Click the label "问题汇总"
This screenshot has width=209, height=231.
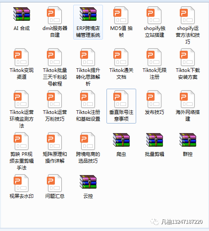(x=55, y=196)
